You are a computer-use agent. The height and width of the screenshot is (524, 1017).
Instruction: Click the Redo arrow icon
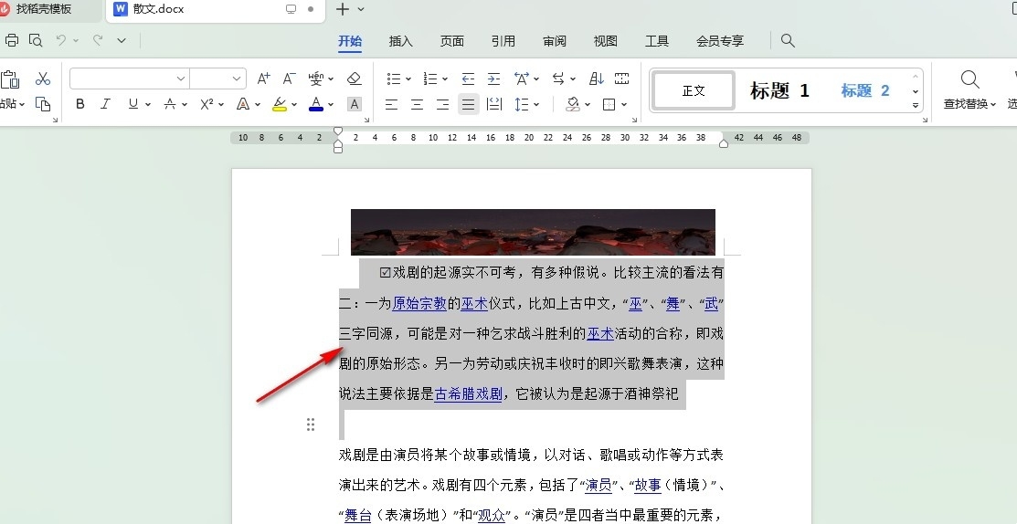pos(98,40)
